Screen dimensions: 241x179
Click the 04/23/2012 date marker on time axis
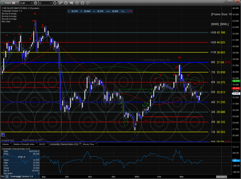click(222, 177)
